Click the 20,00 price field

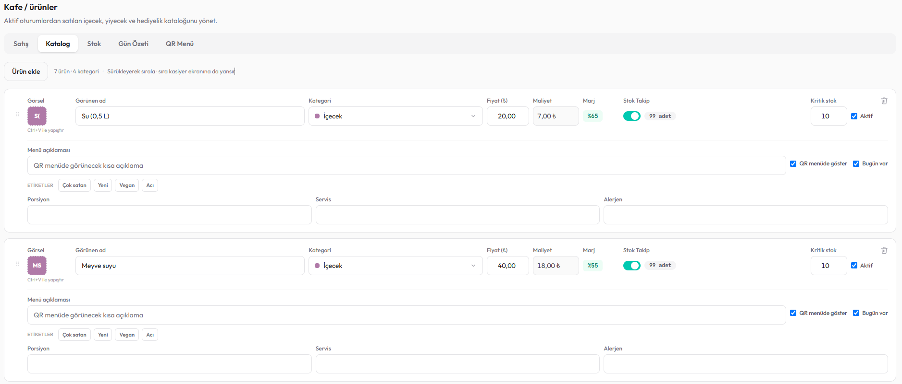click(508, 116)
